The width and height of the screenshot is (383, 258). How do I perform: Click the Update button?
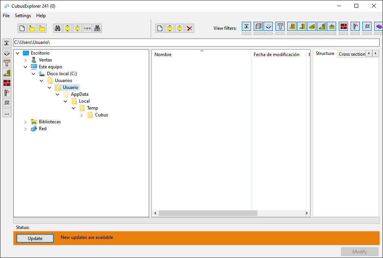tap(35, 238)
